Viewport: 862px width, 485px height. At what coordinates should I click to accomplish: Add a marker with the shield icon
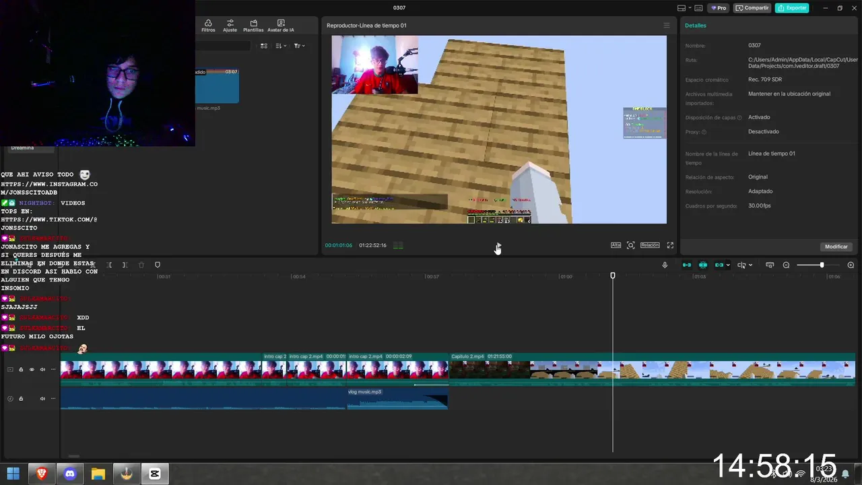click(158, 265)
